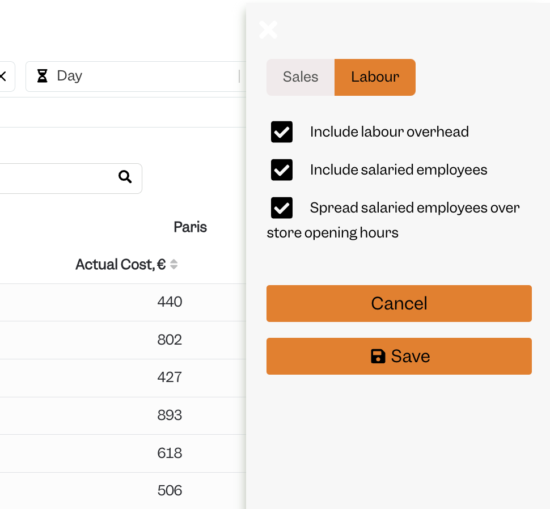Close the settings side panel with X
The height and width of the screenshot is (509, 550).
(x=268, y=30)
